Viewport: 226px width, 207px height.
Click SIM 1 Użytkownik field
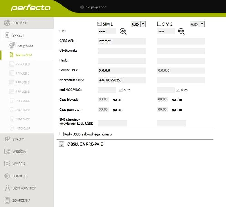click(x=122, y=51)
